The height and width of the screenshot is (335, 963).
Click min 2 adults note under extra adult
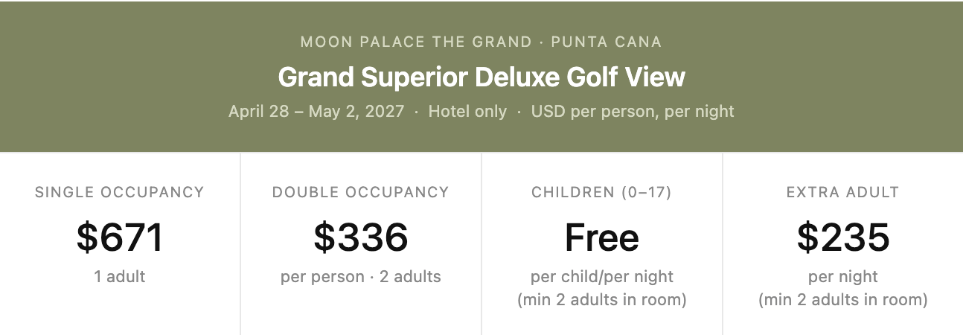843,300
